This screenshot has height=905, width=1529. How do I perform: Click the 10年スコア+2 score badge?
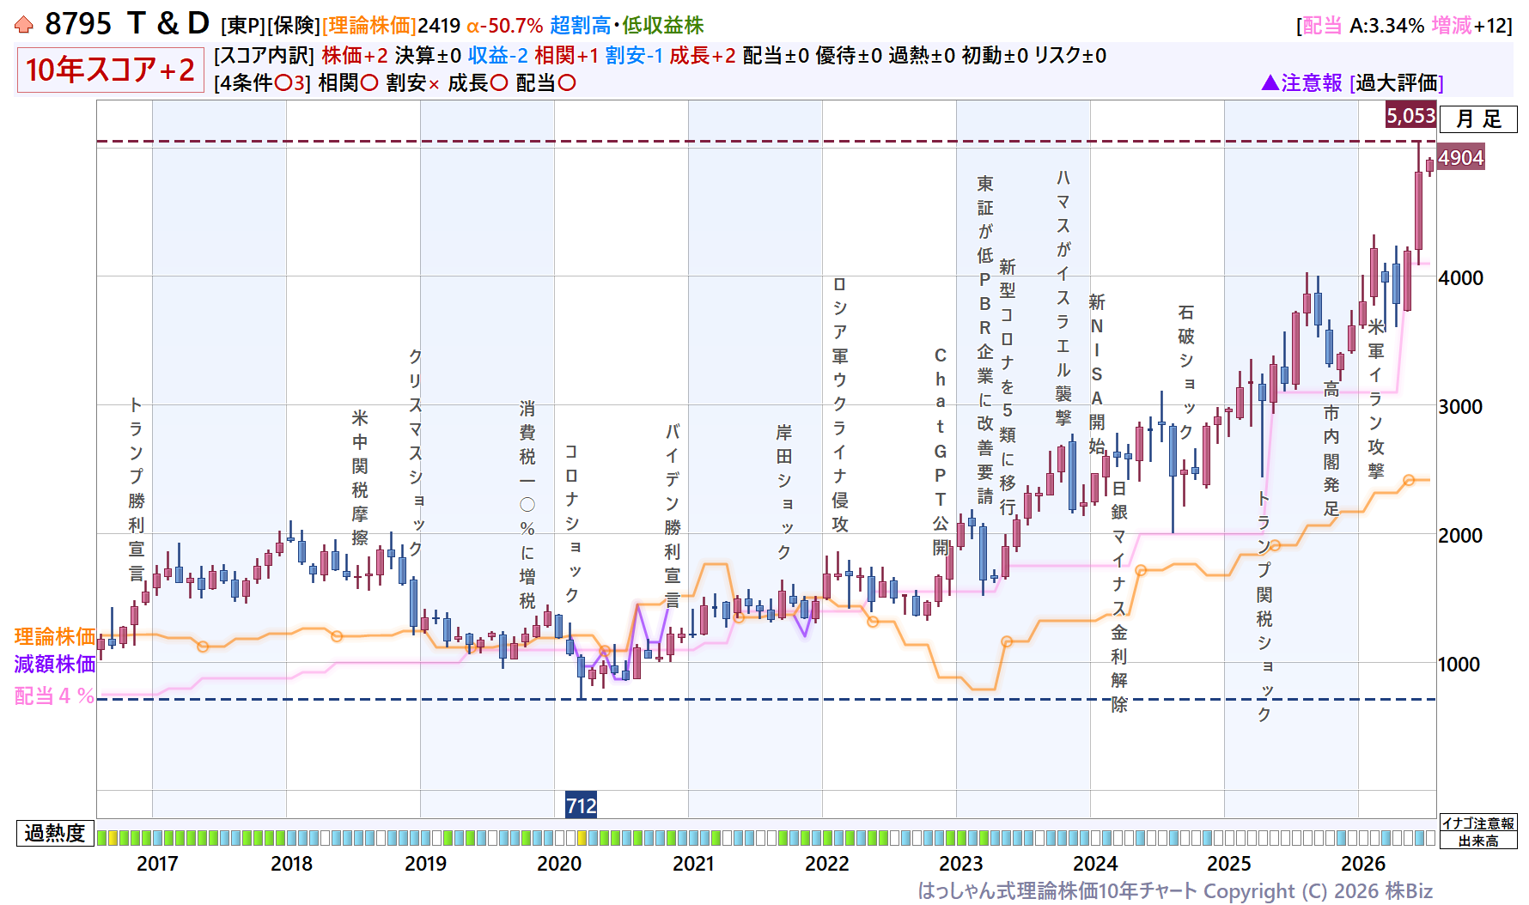(x=110, y=70)
